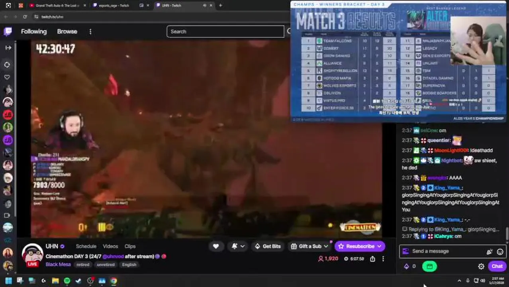The width and height of the screenshot is (509, 287).
Task: Reload the current page
Action: (x=25, y=17)
